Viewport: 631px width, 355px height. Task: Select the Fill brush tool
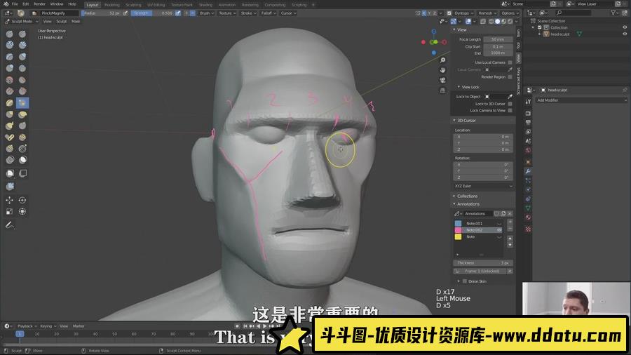[10, 91]
